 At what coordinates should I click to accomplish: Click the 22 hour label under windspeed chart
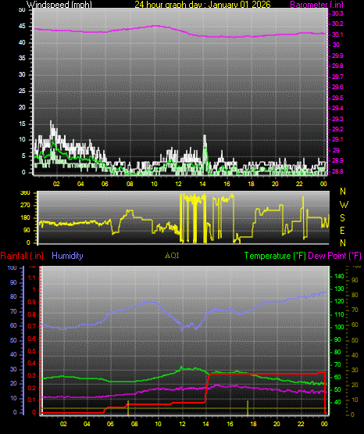tap(299, 184)
